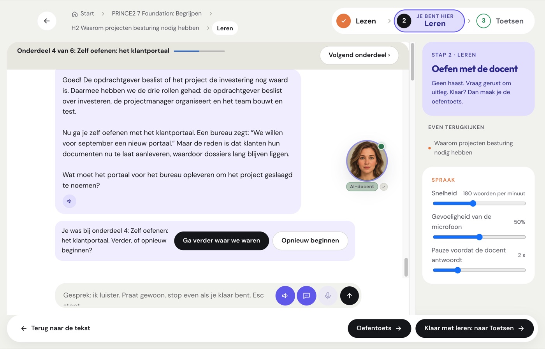Adjust the Gevoeligheid van de microfoon slider
Viewport: 545px width, 349px height.
click(x=479, y=237)
